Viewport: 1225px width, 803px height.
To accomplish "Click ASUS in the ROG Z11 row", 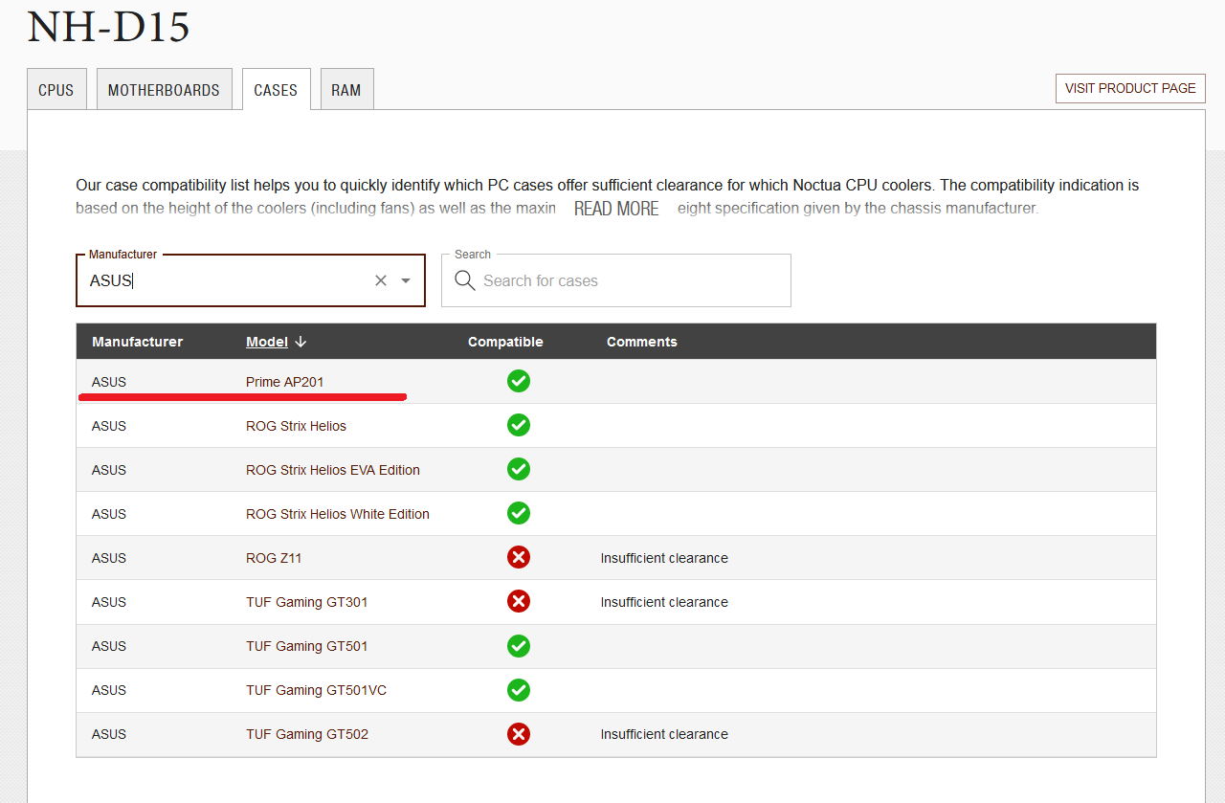I will pos(109,558).
